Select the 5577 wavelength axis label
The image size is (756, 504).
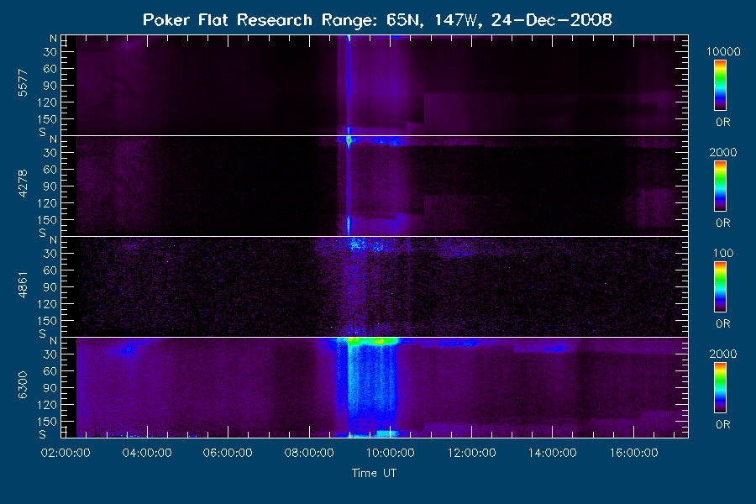23,83
